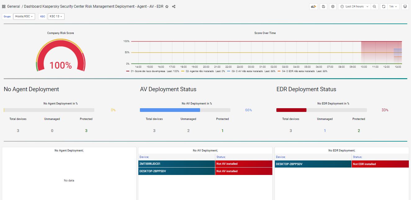Viewport: 411px width, 200px height.
Task: Click Not AV installed status for DESKTOP-2BPPSDV
Action: (x=244, y=171)
